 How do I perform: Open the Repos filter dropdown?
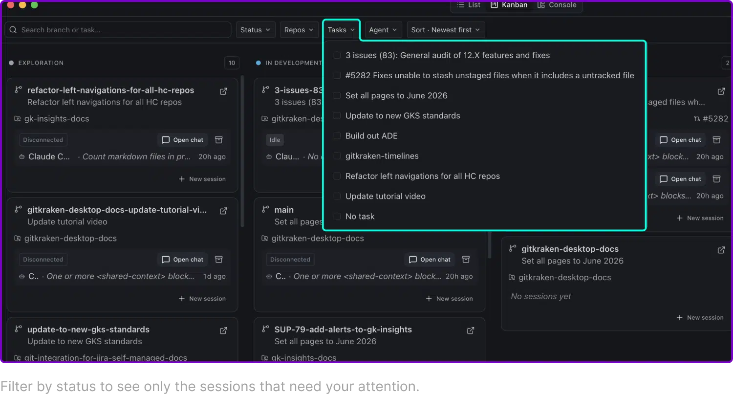[x=299, y=30]
